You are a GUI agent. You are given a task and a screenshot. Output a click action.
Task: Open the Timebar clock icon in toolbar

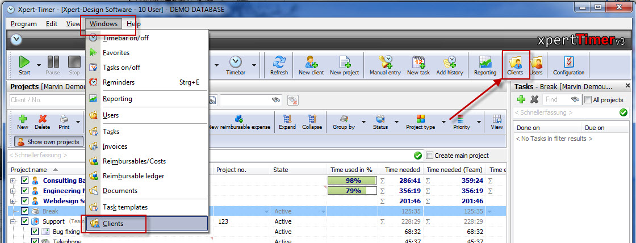coord(236,65)
